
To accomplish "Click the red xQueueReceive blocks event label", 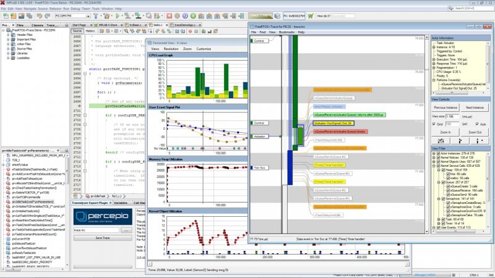I will [340, 132].
